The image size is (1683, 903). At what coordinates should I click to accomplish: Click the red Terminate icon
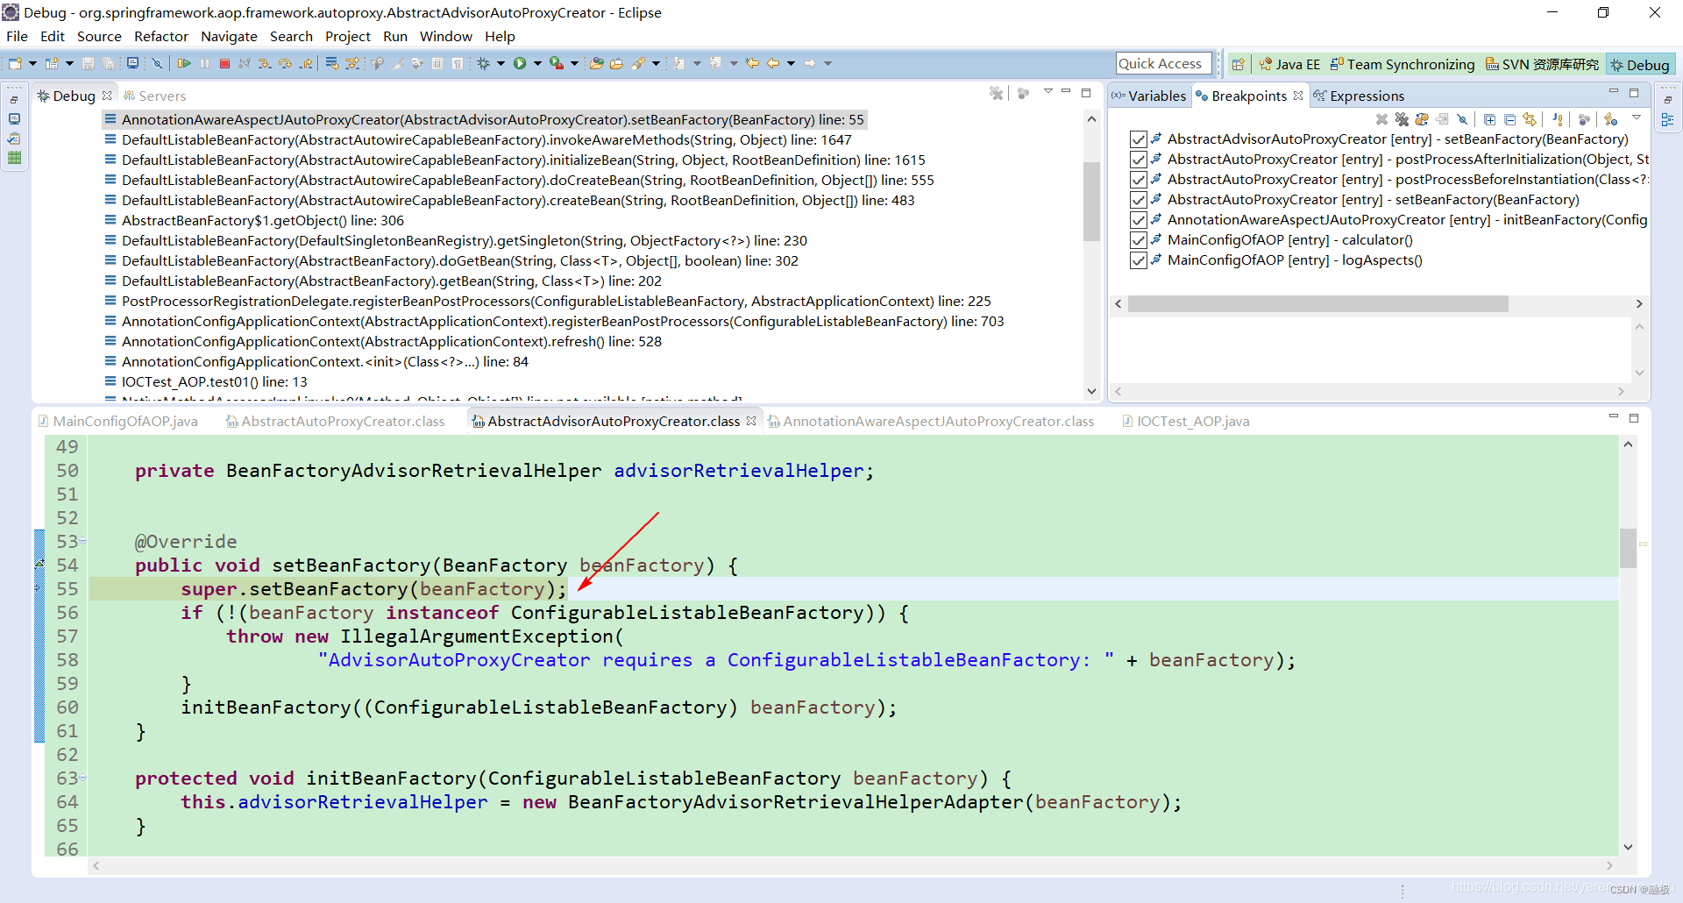click(224, 63)
